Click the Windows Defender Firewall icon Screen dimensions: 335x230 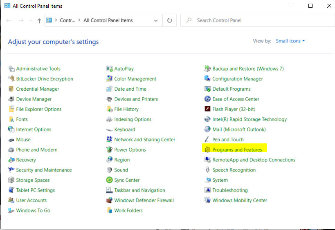pos(109,201)
